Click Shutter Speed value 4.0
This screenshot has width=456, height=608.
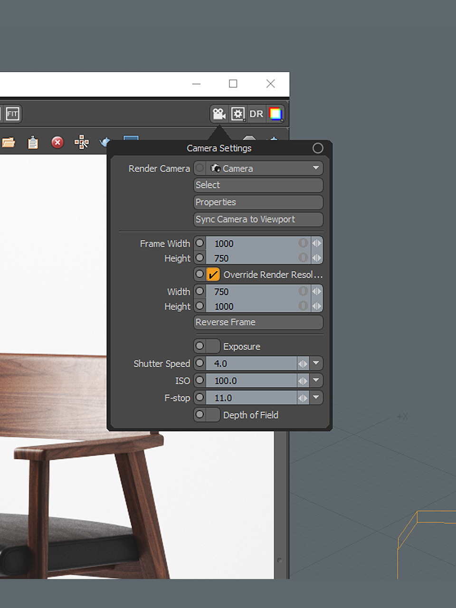(x=252, y=363)
